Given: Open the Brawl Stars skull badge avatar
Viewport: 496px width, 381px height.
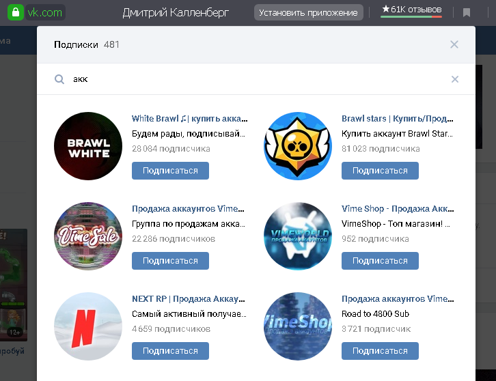Looking at the screenshot, I should coord(298,146).
